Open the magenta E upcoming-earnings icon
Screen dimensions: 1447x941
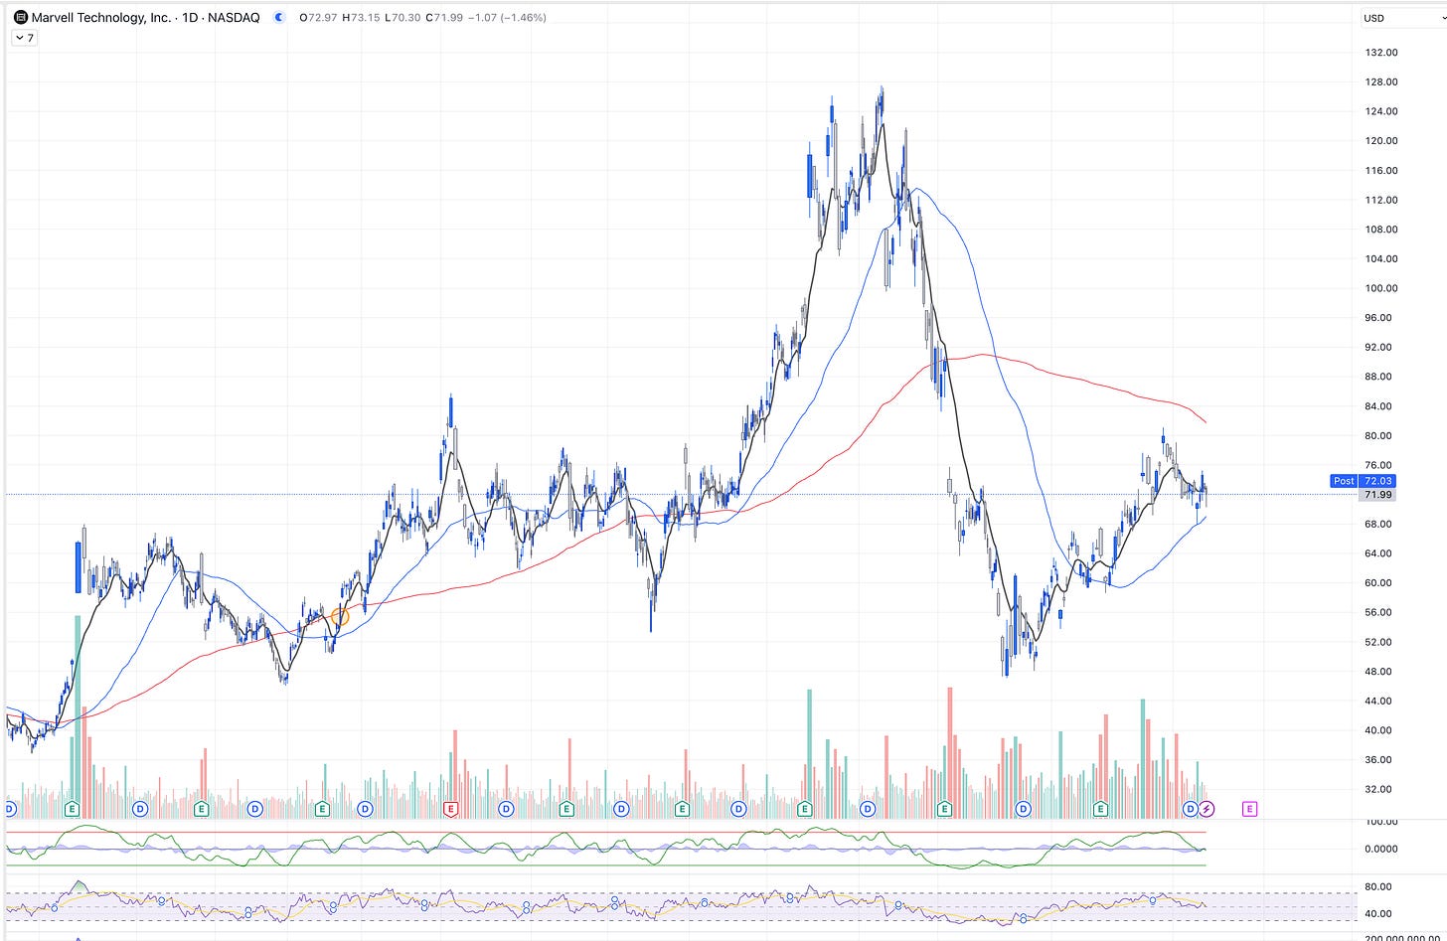1250,809
